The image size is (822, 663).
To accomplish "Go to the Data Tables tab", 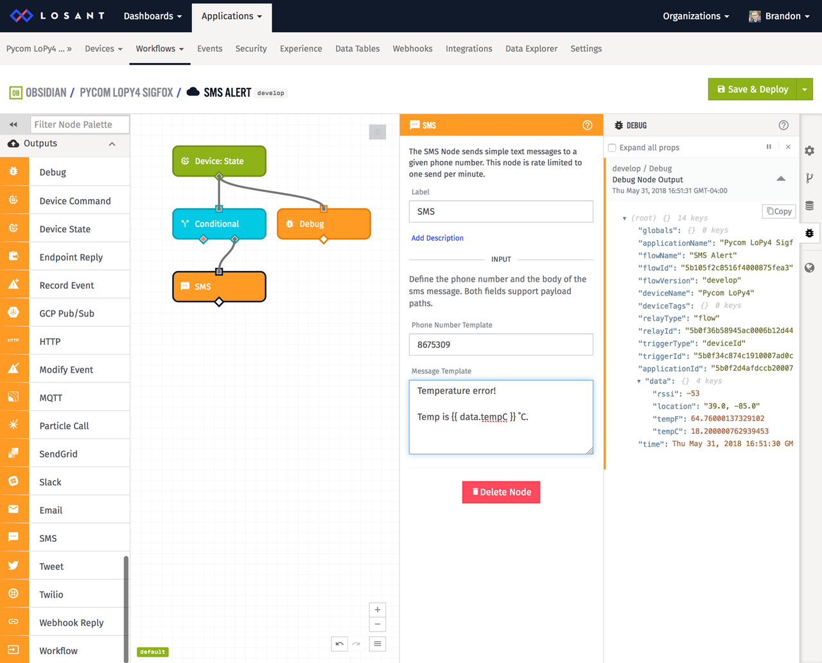I will tap(358, 49).
